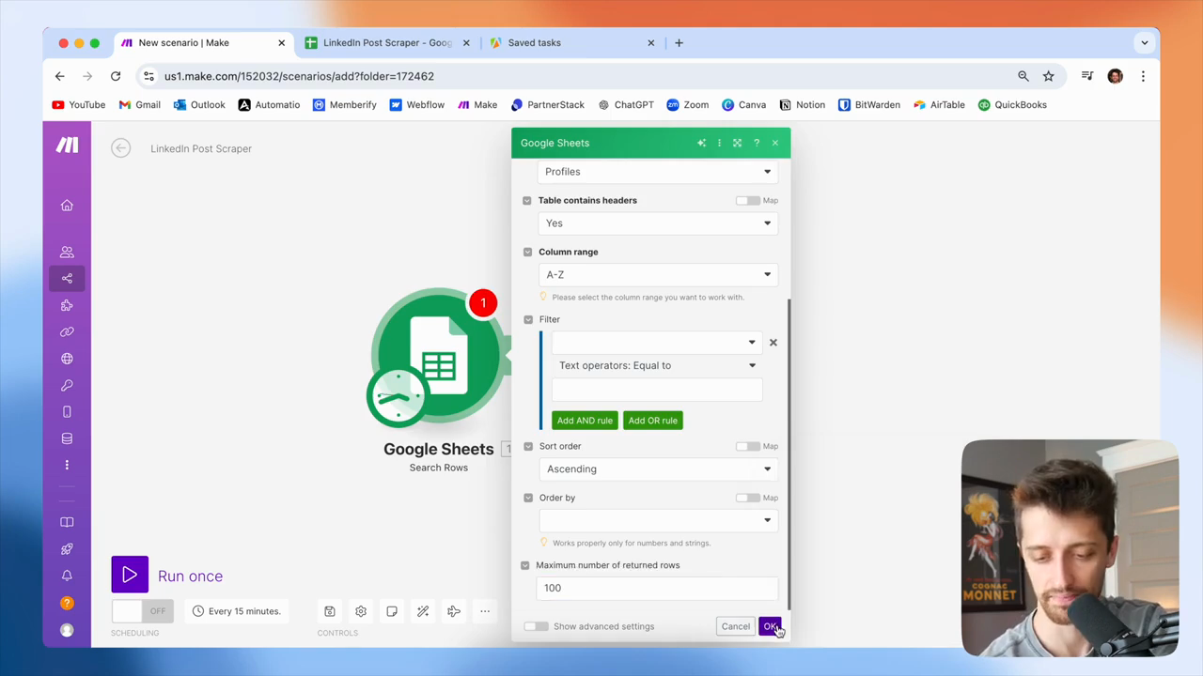Open the Profiles sheet dropdown
The image size is (1203, 676).
click(658, 172)
